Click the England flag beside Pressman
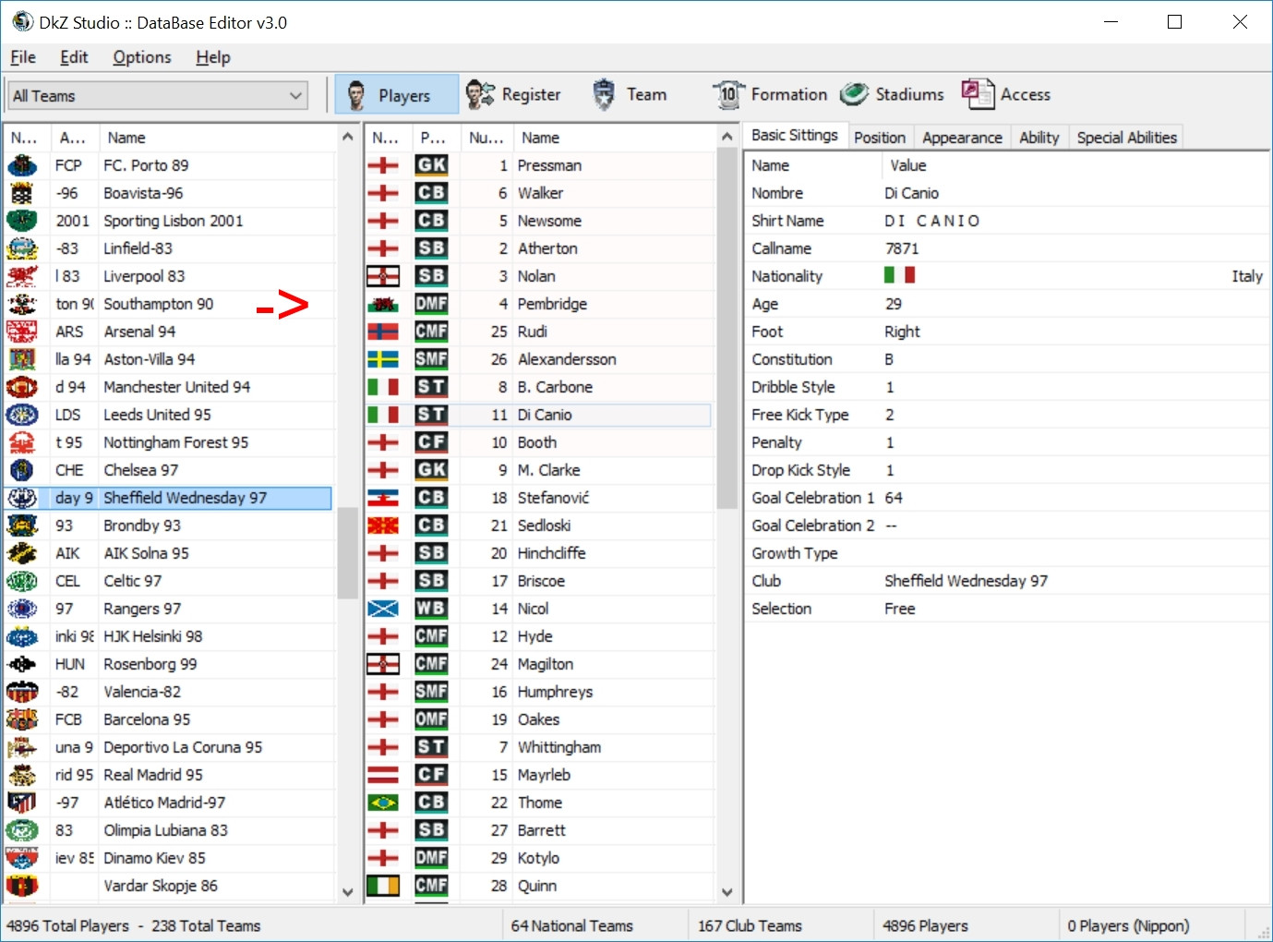This screenshot has width=1273, height=942. [x=383, y=165]
